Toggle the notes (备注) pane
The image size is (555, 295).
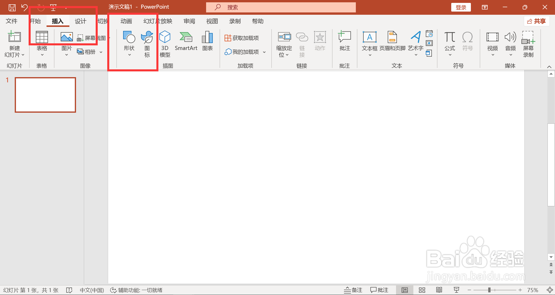353,290
